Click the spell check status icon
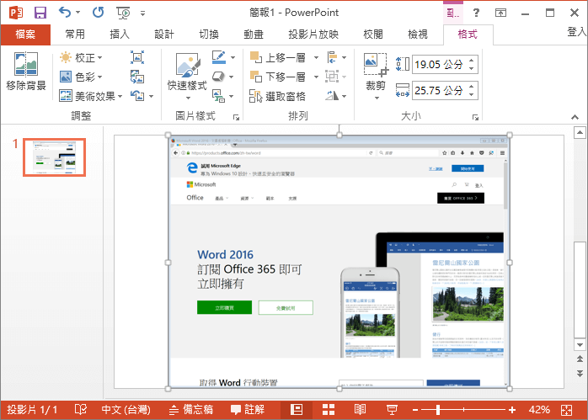 tap(80, 410)
